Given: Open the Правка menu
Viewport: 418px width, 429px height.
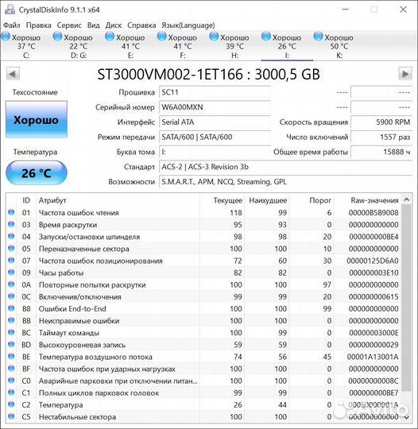Looking at the screenshot, I should (39, 25).
